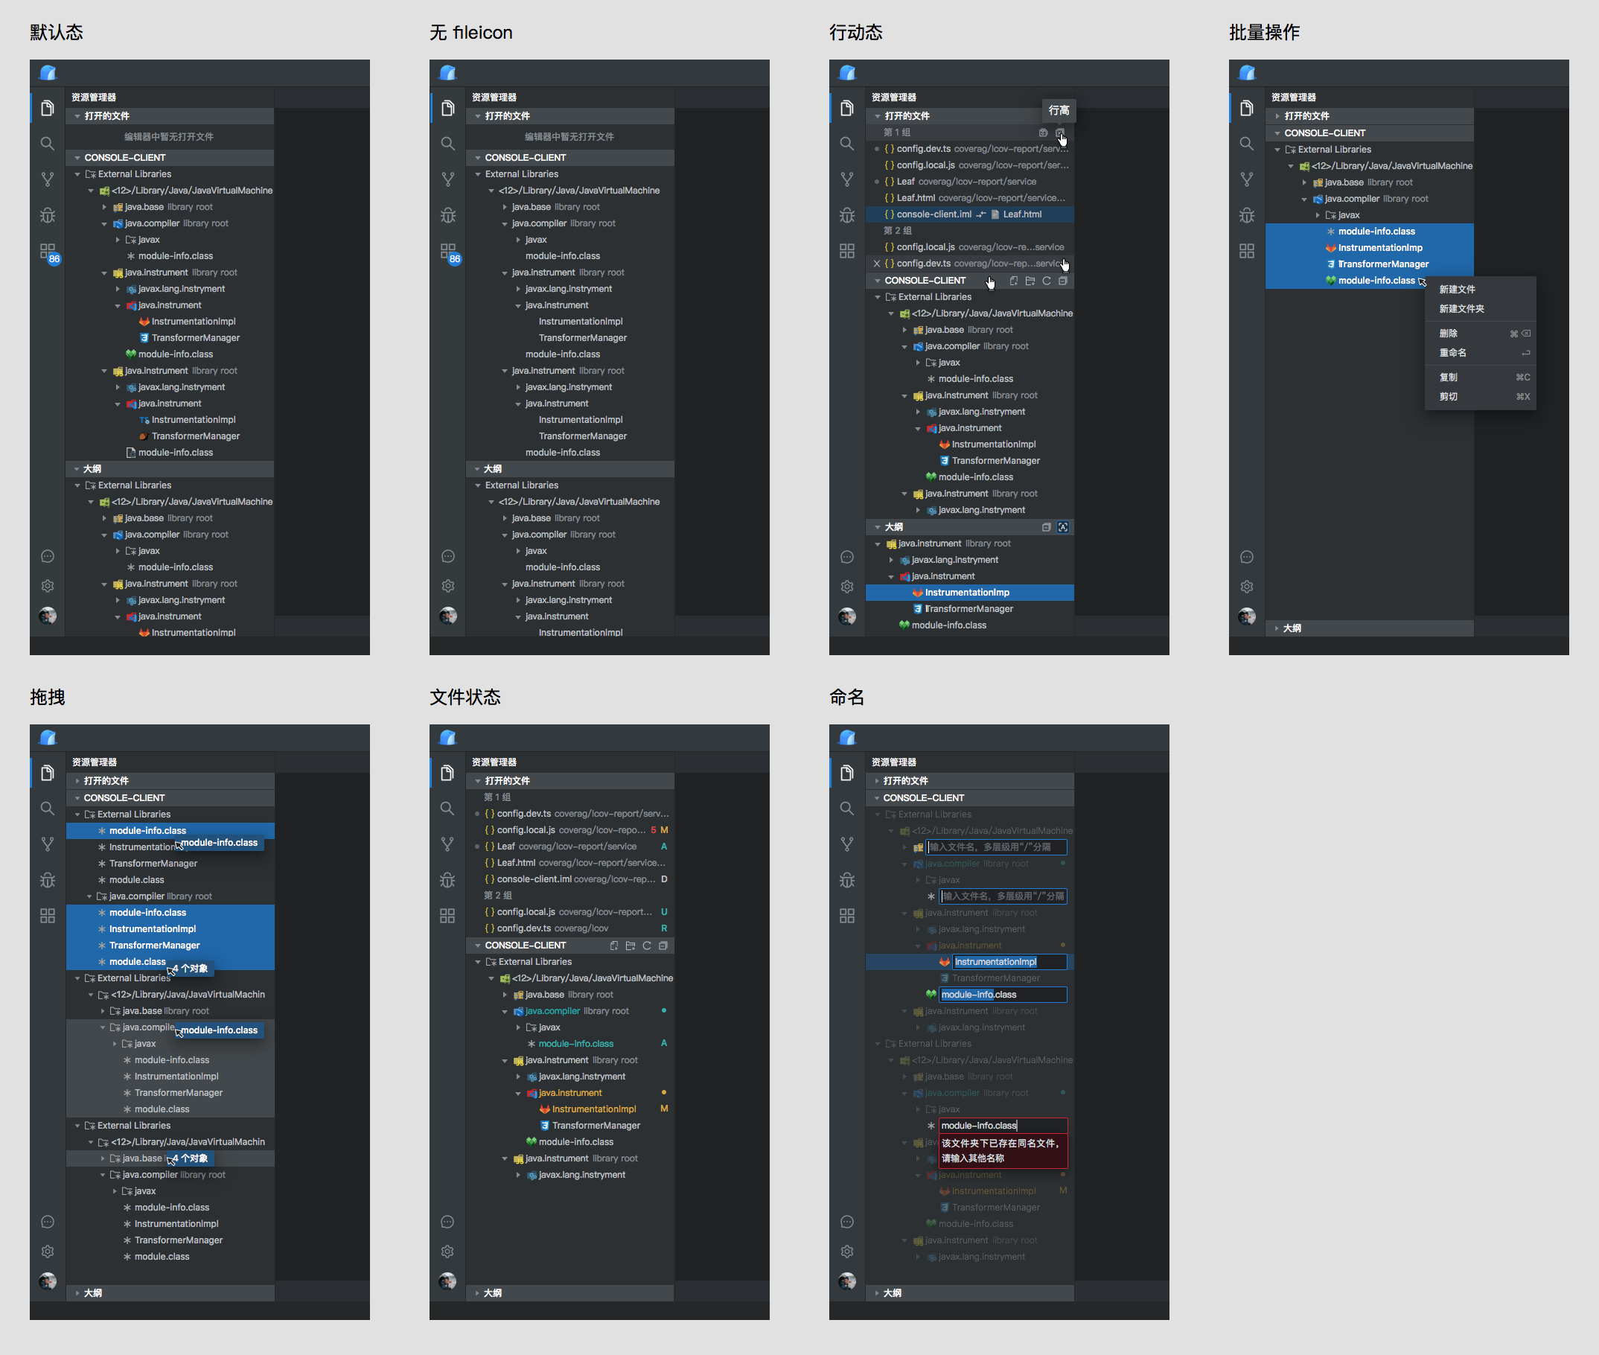
Task: Expand 大纲 section in 拖拽 panel
Action: pyautogui.click(x=92, y=1292)
